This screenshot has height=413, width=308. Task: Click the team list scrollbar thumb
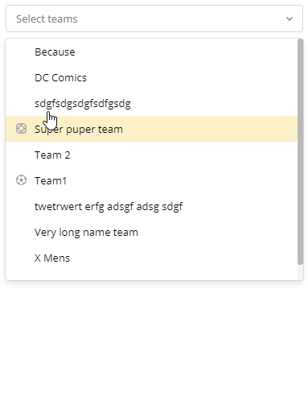tap(300, 151)
